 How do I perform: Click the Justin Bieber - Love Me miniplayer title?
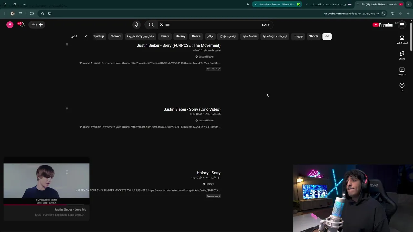pyautogui.click(x=70, y=209)
